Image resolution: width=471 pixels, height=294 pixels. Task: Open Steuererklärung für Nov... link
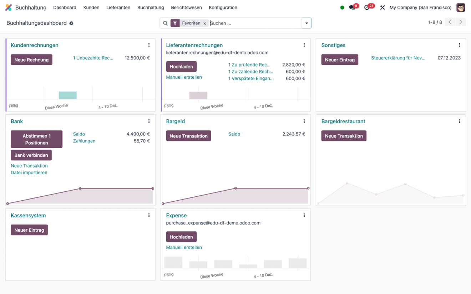coord(398,58)
